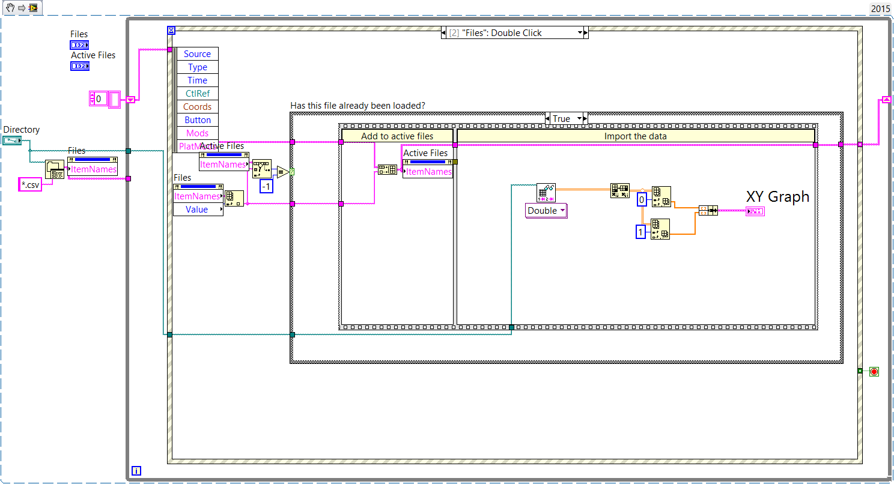Select the Time event data item
Viewport: 894px width, 484px height.
pos(197,80)
